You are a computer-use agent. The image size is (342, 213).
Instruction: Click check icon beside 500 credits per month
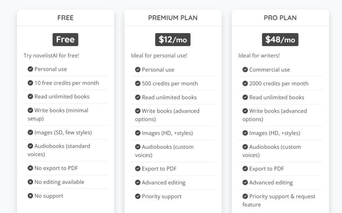(138, 84)
